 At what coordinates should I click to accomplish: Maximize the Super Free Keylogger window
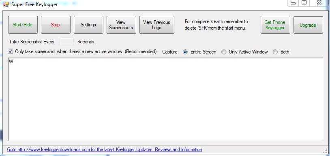click(x=304, y=3)
